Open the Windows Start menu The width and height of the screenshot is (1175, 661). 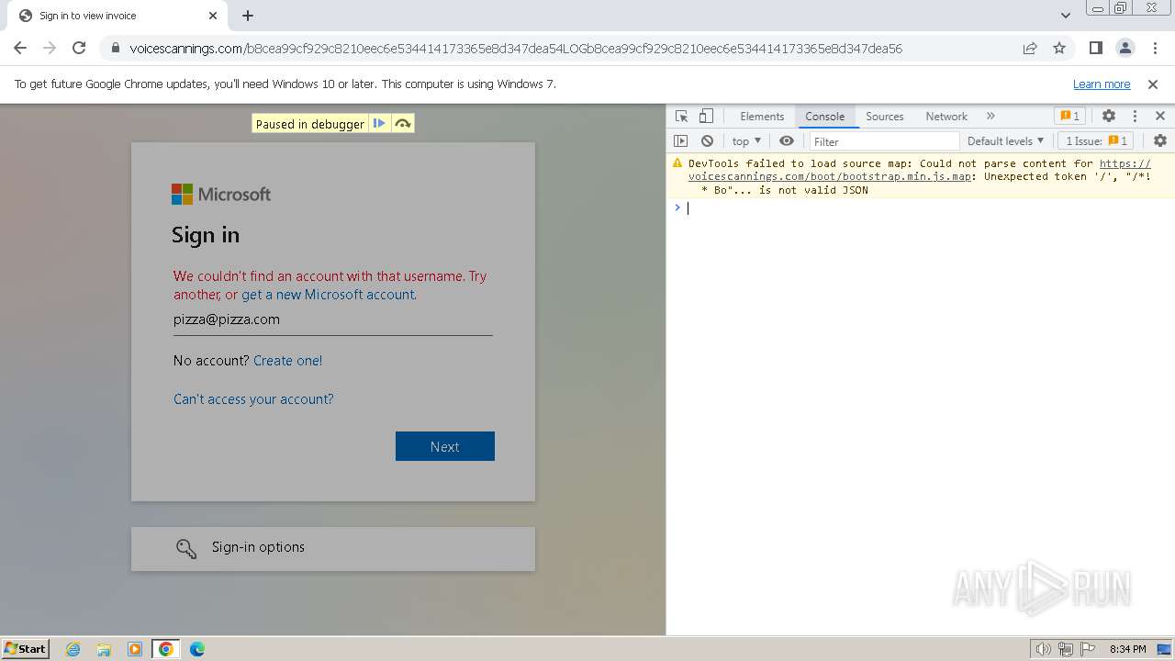(x=26, y=648)
